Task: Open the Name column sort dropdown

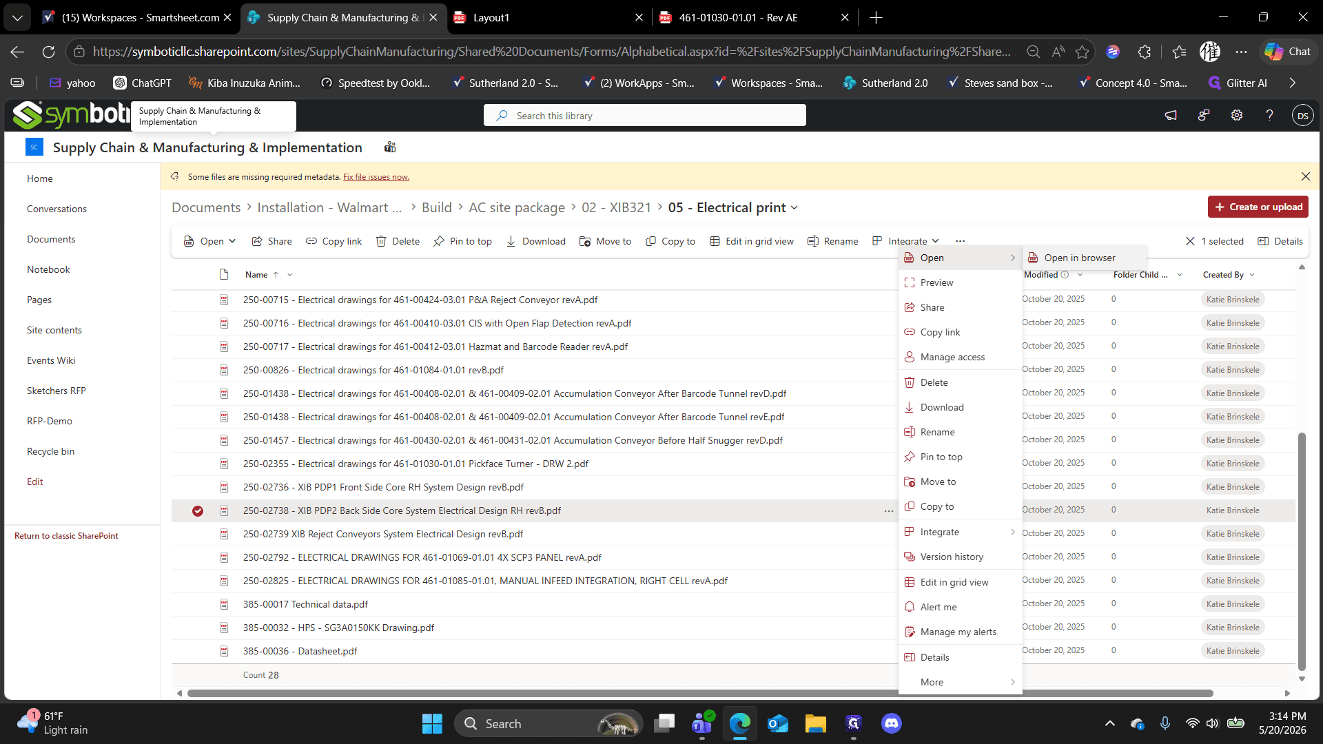Action: click(x=289, y=275)
